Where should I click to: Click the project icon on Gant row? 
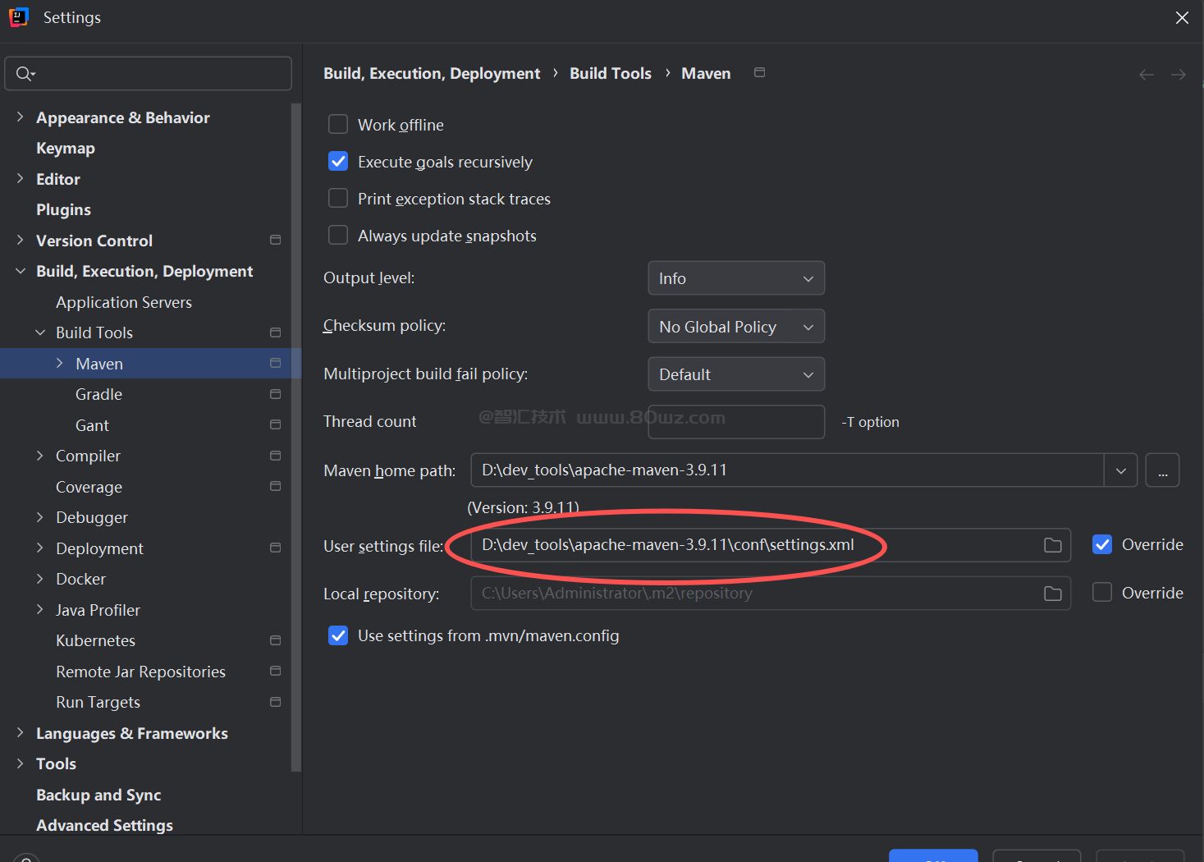[x=276, y=424]
